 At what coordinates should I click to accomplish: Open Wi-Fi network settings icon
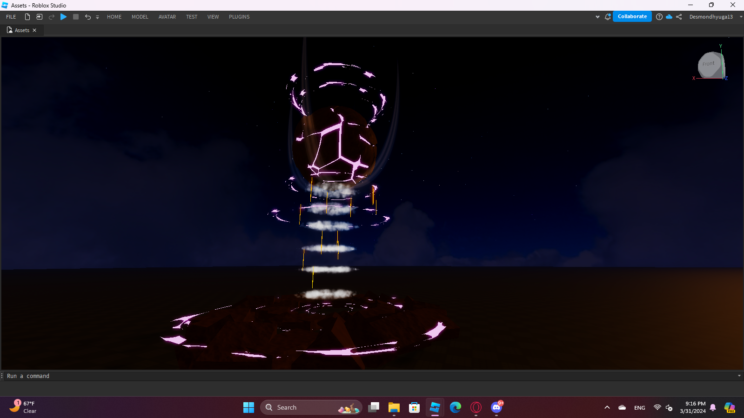[657, 407]
